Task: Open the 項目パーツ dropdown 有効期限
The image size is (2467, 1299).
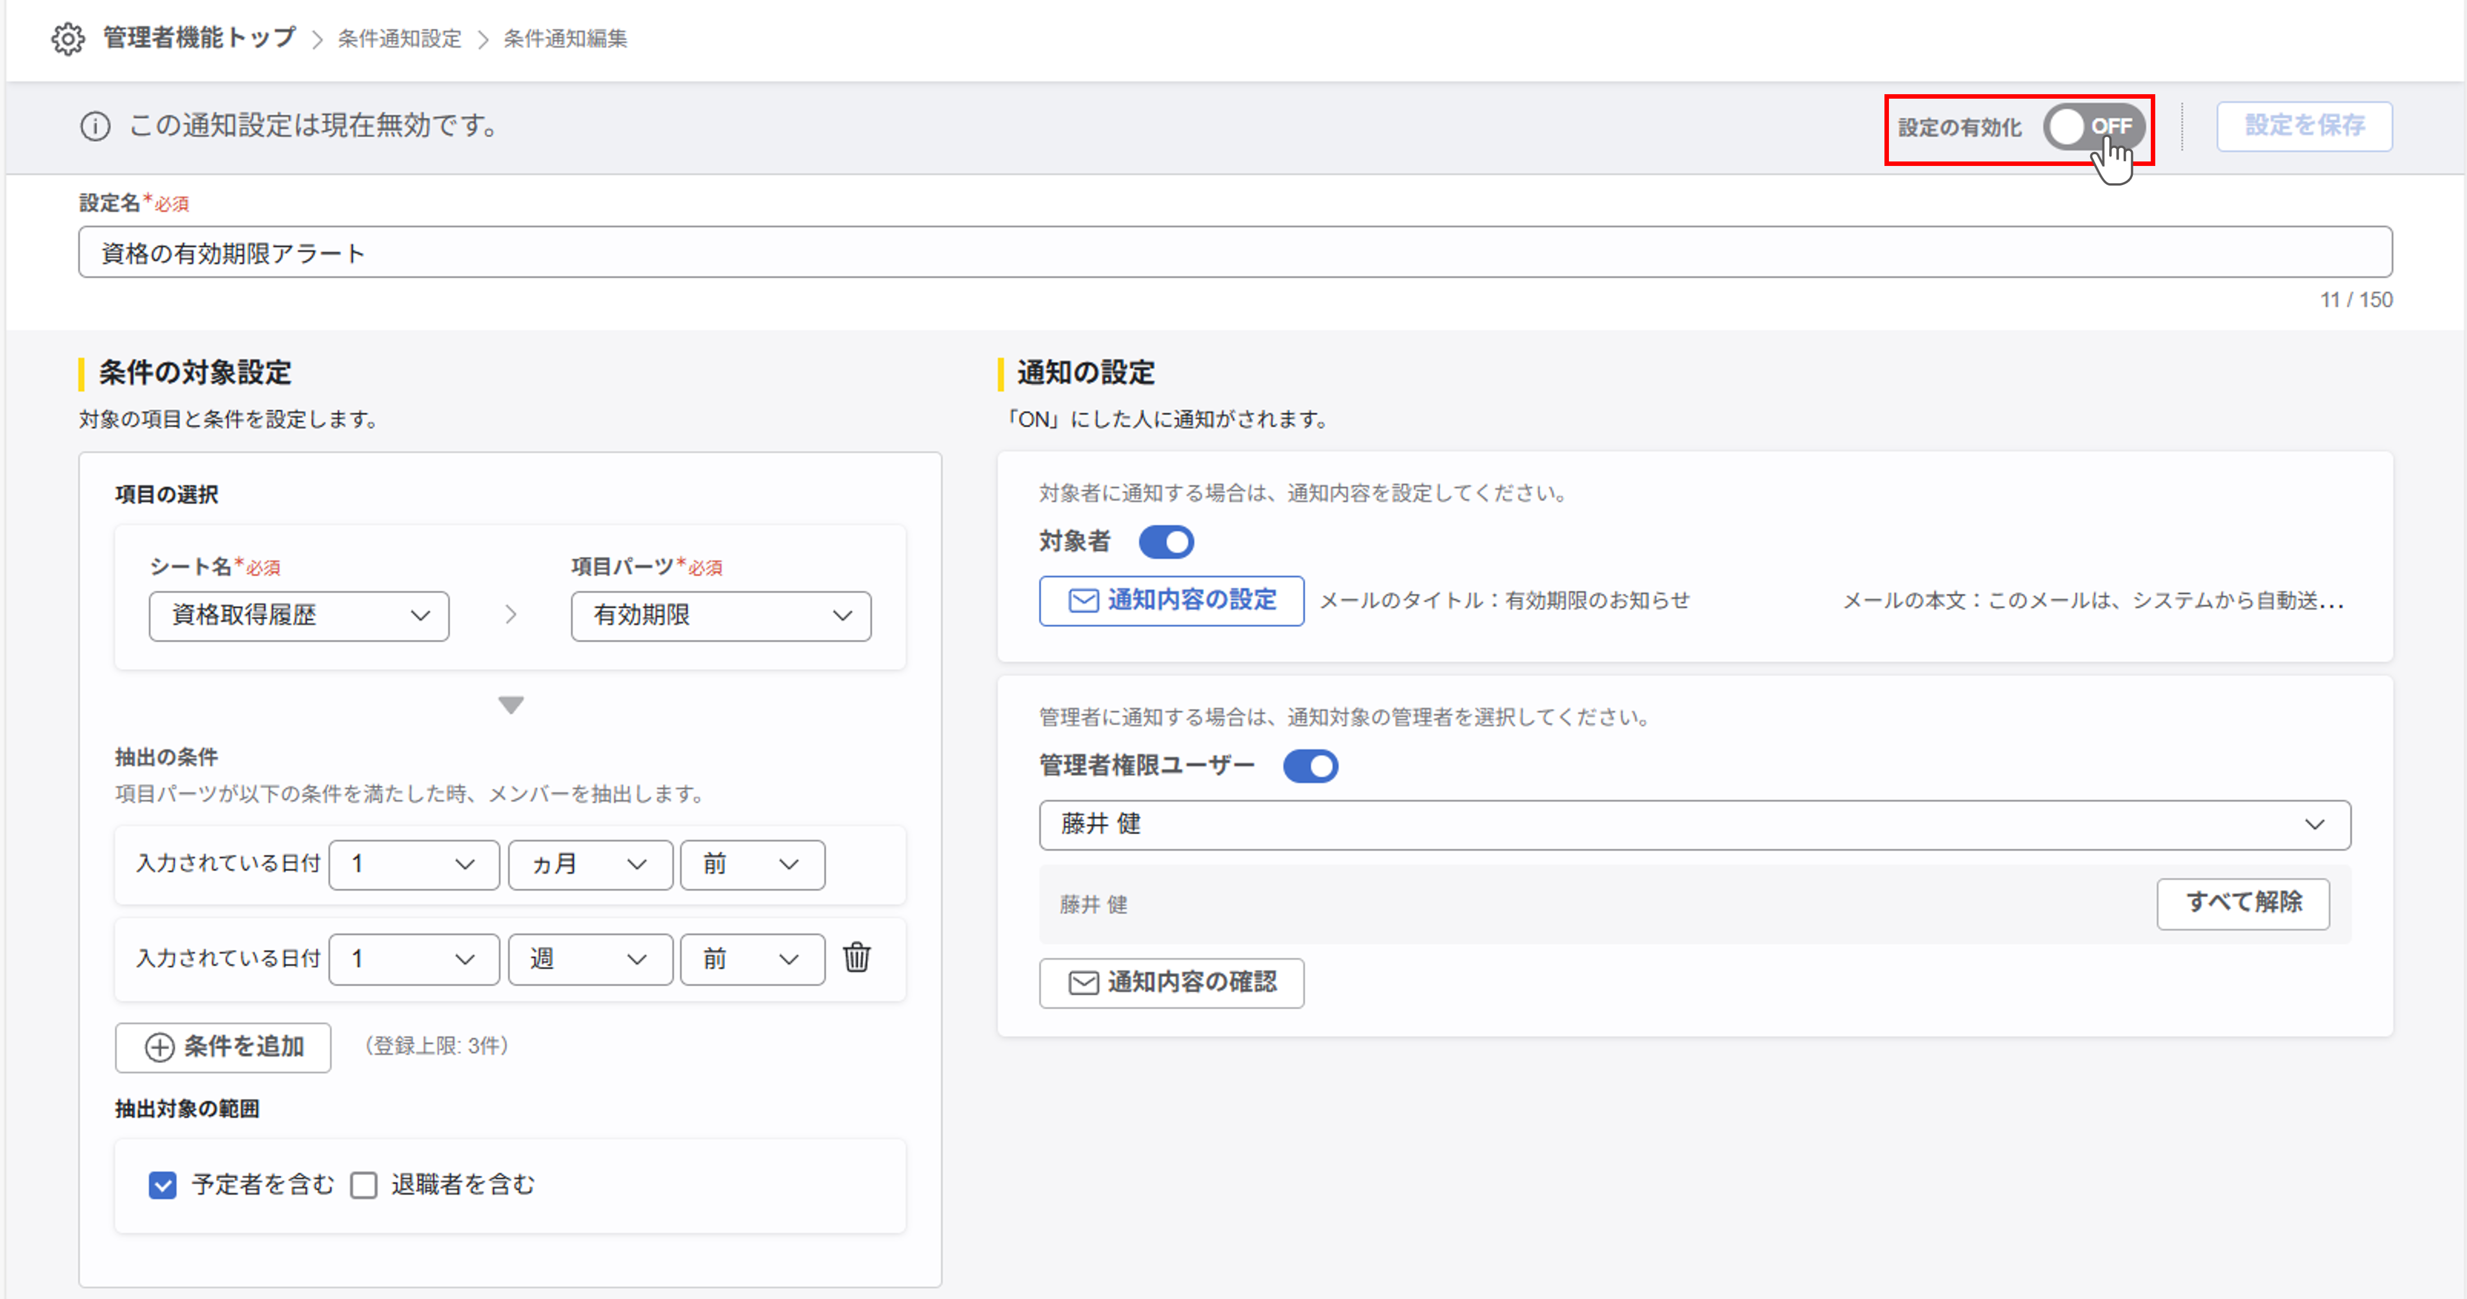Action: click(x=720, y=616)
